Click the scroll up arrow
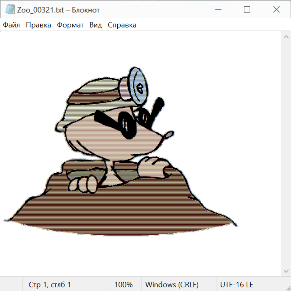This screenshot has height=291, width=291. [x=286, y=37]
